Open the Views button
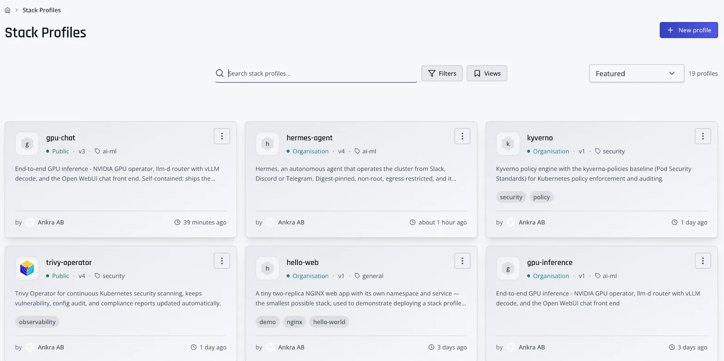 [x=487, y=73]
